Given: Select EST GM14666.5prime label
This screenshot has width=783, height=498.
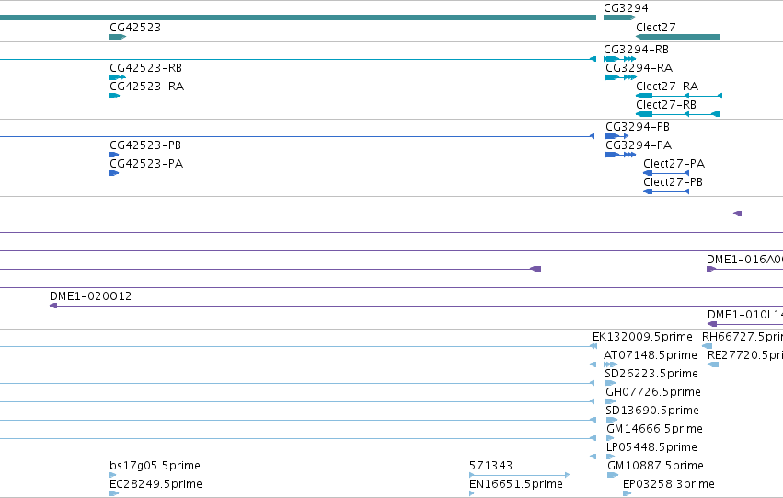Looking at the screenshot, I should [655, 429].
